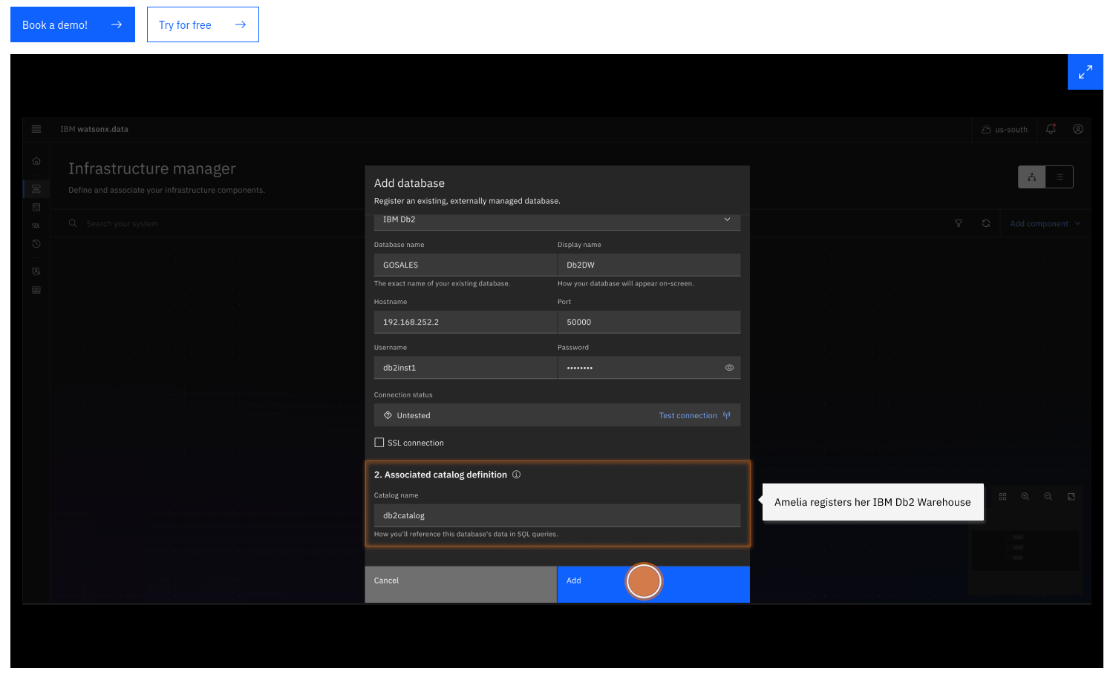The width and height of the screenshot is (1116, 677).
Task: Click the Associated catalog definition info icon
Action: coord(516,475)
